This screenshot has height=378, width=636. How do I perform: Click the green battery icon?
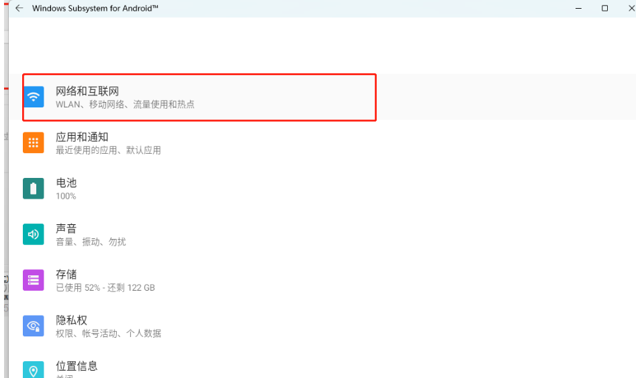pos(33,188)
